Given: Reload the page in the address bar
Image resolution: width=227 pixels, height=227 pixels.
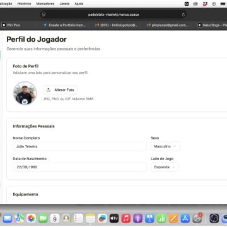Looking at the screenshot, I should [183, 15].
